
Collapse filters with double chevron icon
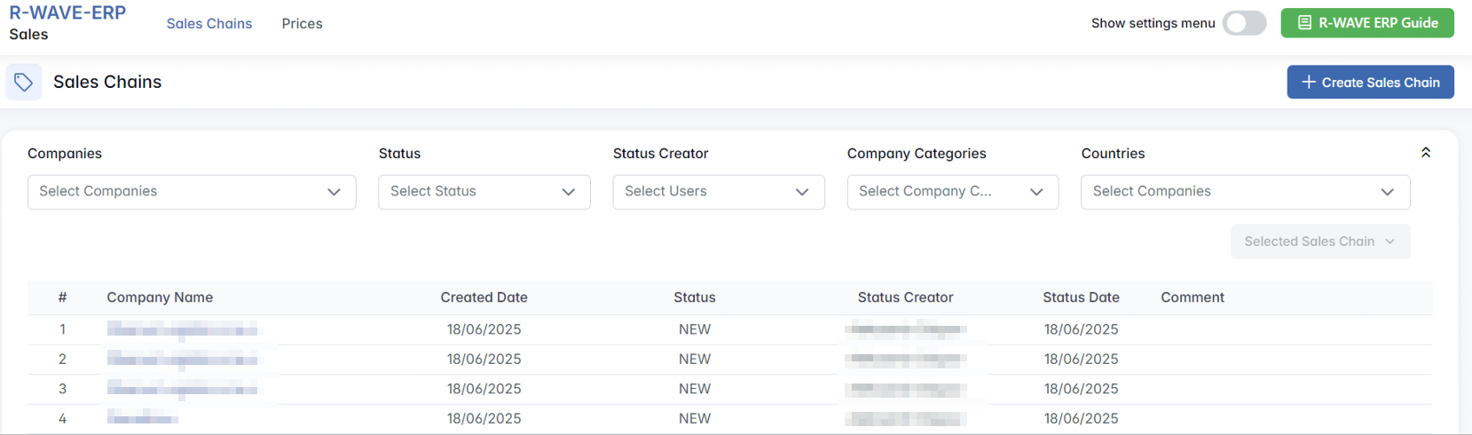(1425, 153)
